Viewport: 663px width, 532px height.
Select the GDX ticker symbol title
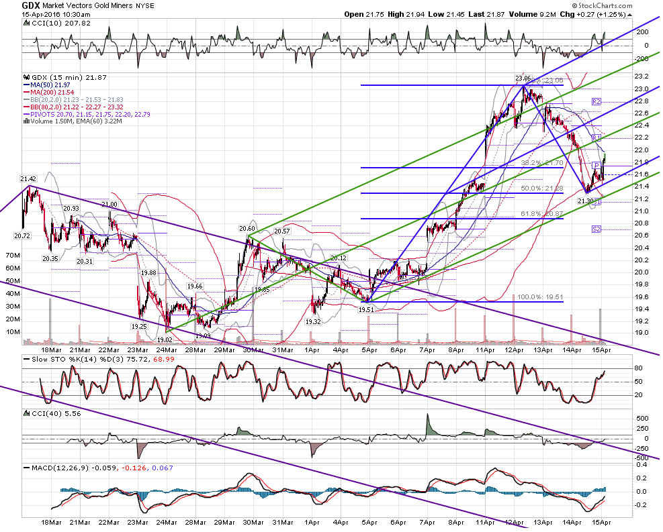[31, 5]
